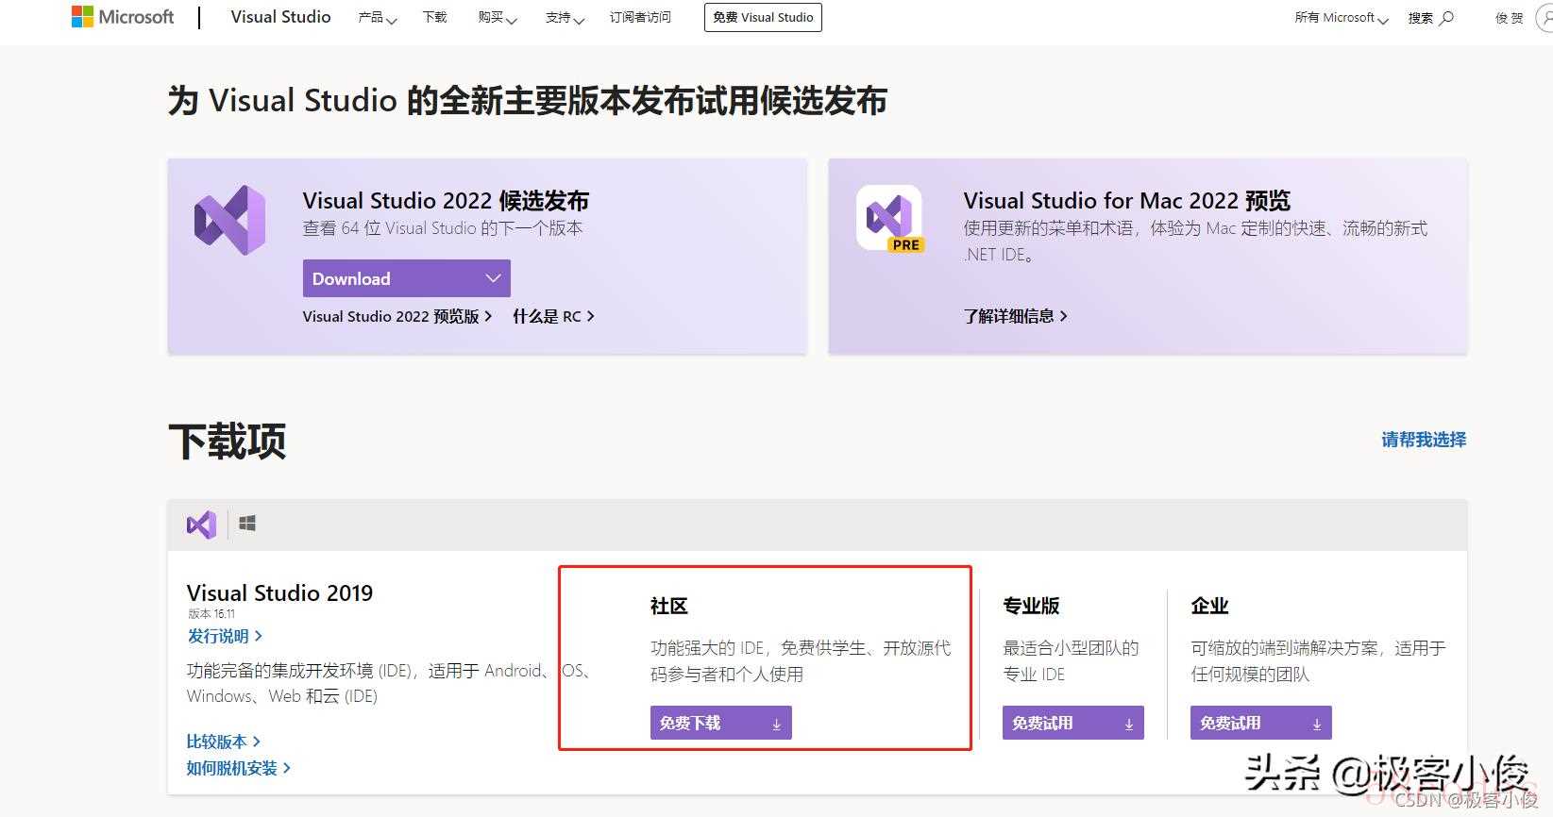This screenshot has height=817, width=1553.
Task: Open the 搜索 search control
Action: (1430, 17)
